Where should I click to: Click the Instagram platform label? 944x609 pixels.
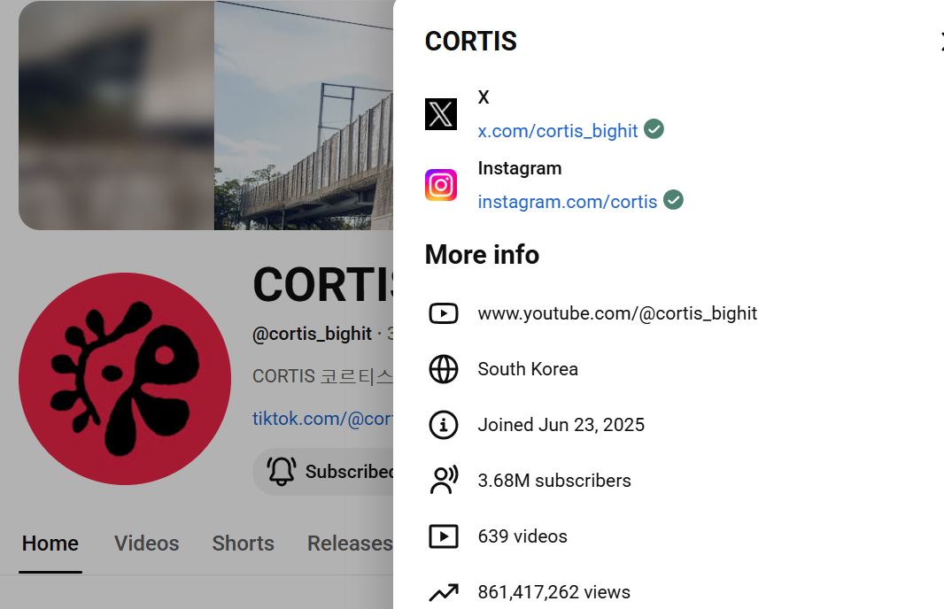tap(520, 168)
